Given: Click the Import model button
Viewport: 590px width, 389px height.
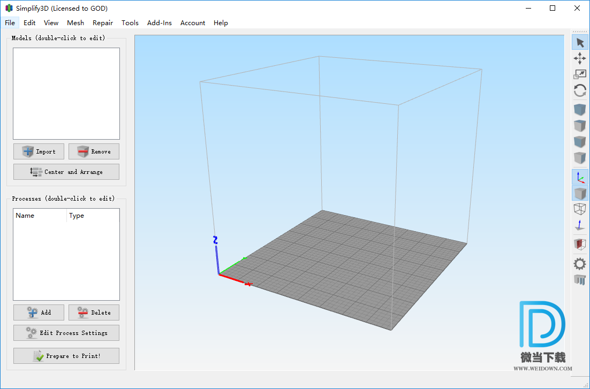Looking at the screenshot, I should tap(39, 151).
